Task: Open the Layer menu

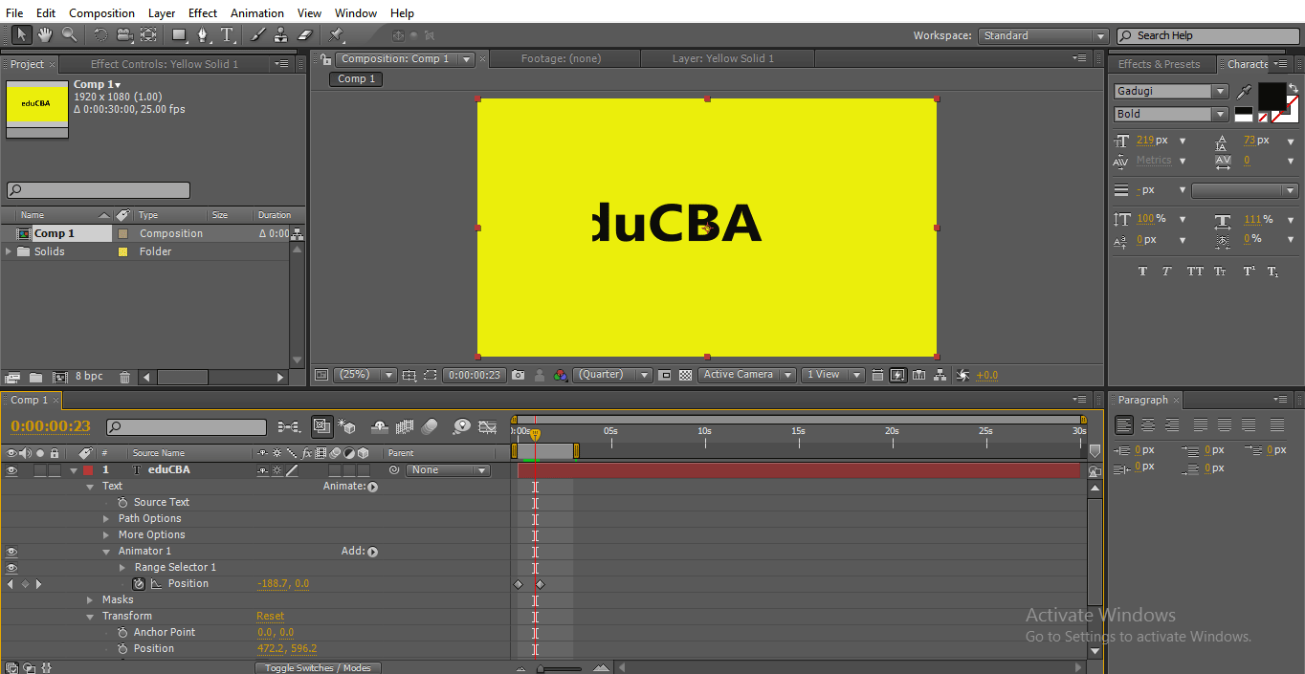Action: click(x=162, y=13)
